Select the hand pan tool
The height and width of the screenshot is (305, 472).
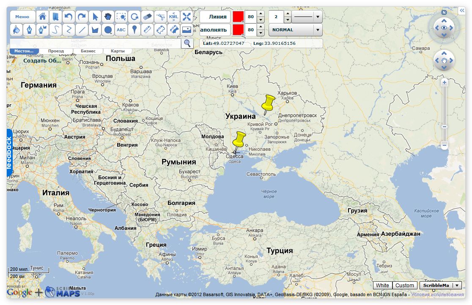point(108,17)
